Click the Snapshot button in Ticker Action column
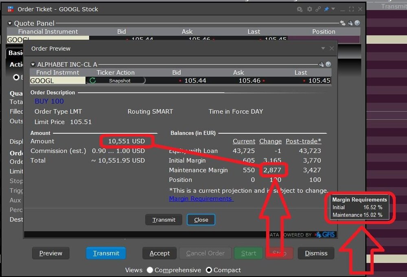This screenshot has height=277, width=407. (x=120, y=81)
